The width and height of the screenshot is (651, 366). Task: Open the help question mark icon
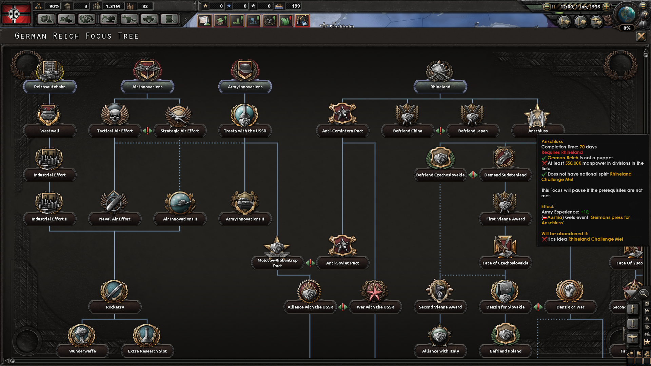tap(645, 15)
